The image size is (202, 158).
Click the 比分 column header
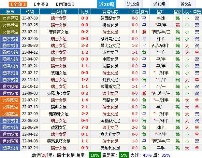pyautogui.click(x=85, y=11)
